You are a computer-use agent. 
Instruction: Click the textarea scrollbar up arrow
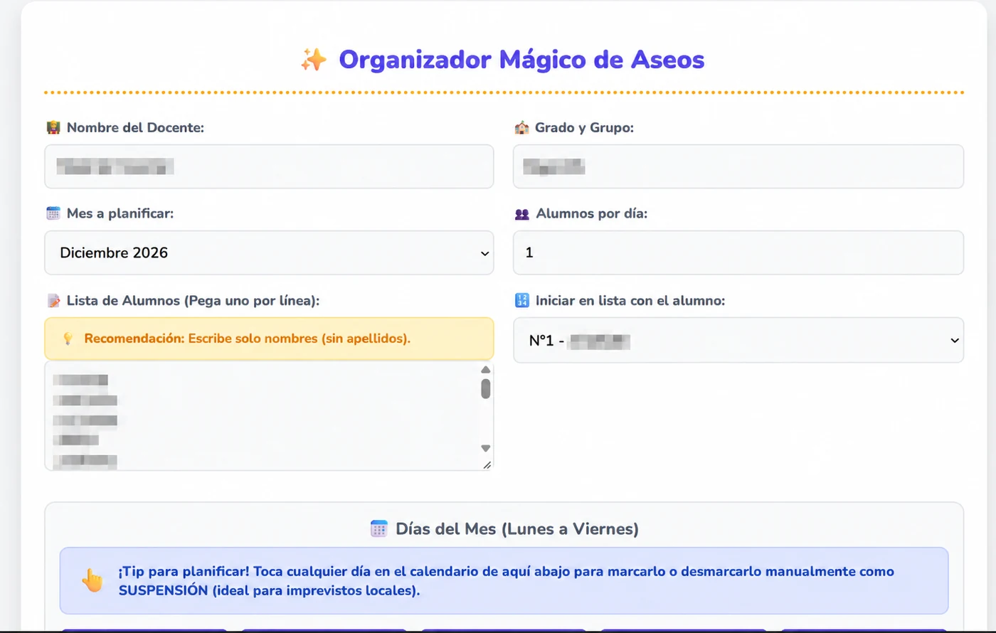(x=486, y=369)
